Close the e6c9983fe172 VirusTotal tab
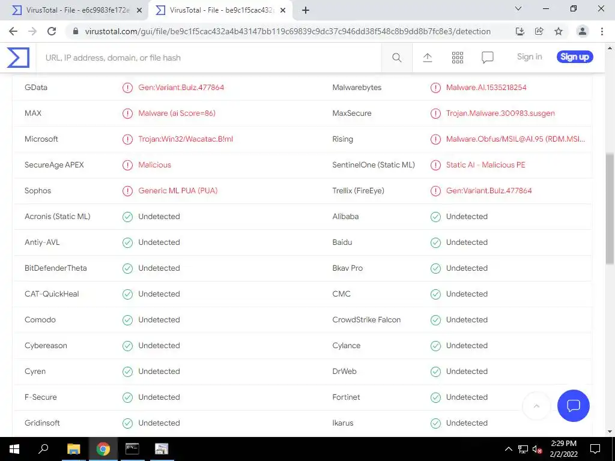This screenshot has height=461, width=615. click(x=139, y=11)
